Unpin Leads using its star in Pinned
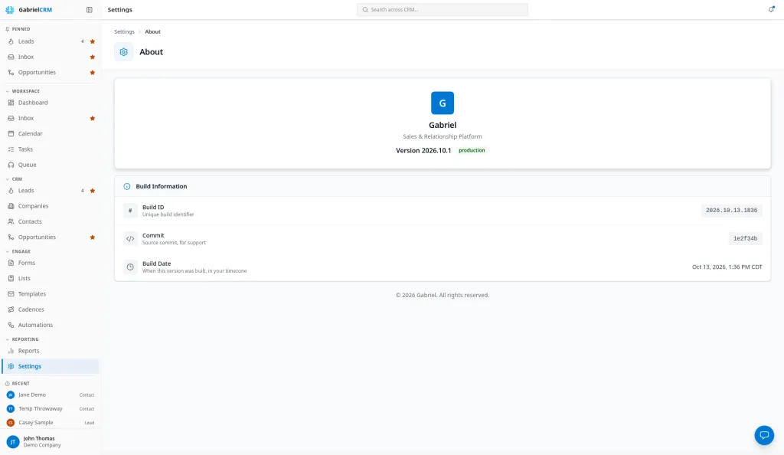The width and height of the screenshot is (784, 455). click(x=93, y=41)
